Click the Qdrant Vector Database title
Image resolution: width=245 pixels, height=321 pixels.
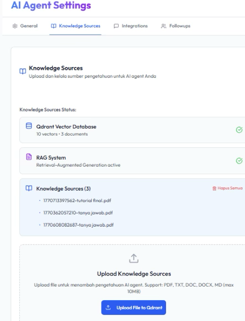(x=66, y=127)
